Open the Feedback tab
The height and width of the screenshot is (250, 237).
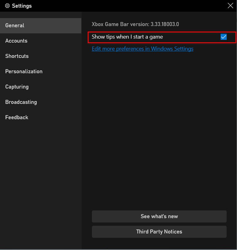point(41,117)
